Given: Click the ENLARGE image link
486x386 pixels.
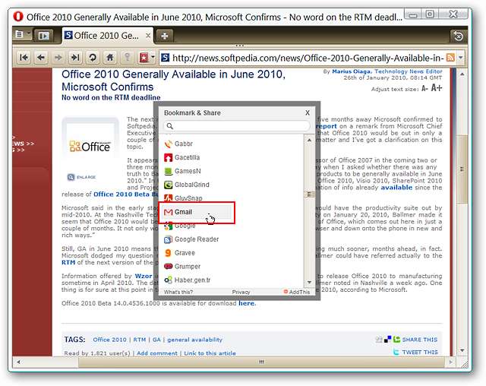Looking at the screenshot, I should tap(82, 177).
